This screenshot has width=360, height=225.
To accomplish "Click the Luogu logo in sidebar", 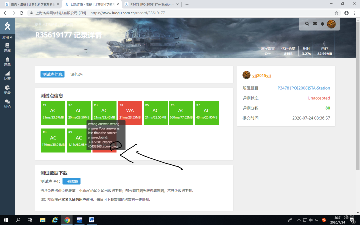I will 7,25.
